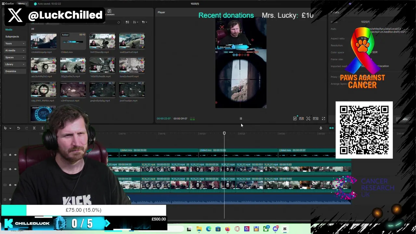Lock the top Chilled.mov track
The image size is (416, 234).
click(10, 155)
